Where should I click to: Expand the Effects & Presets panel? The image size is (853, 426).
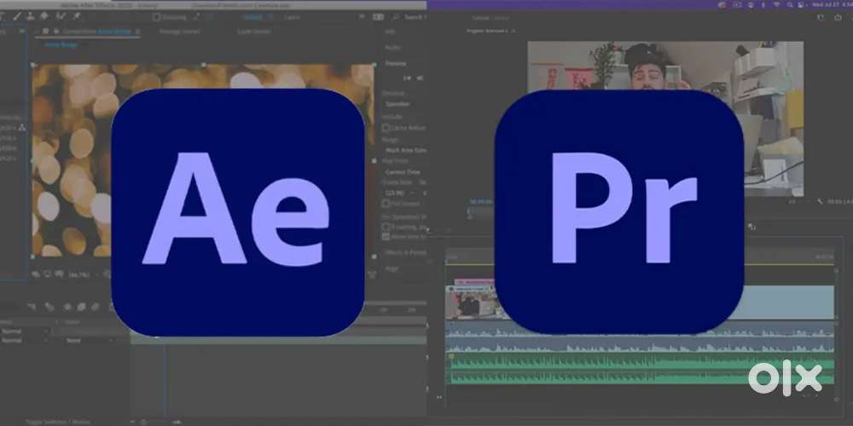point(405,253)
